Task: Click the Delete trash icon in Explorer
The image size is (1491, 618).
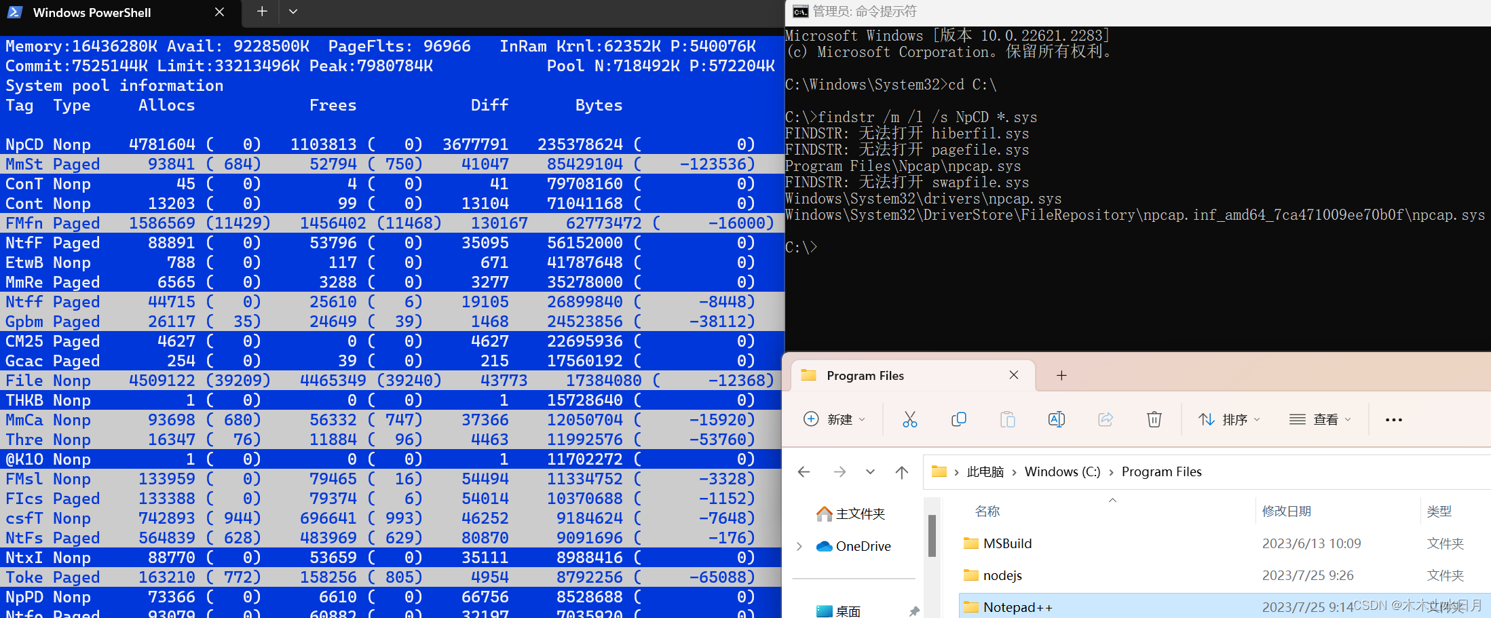Action: [x=1154, y=419]
